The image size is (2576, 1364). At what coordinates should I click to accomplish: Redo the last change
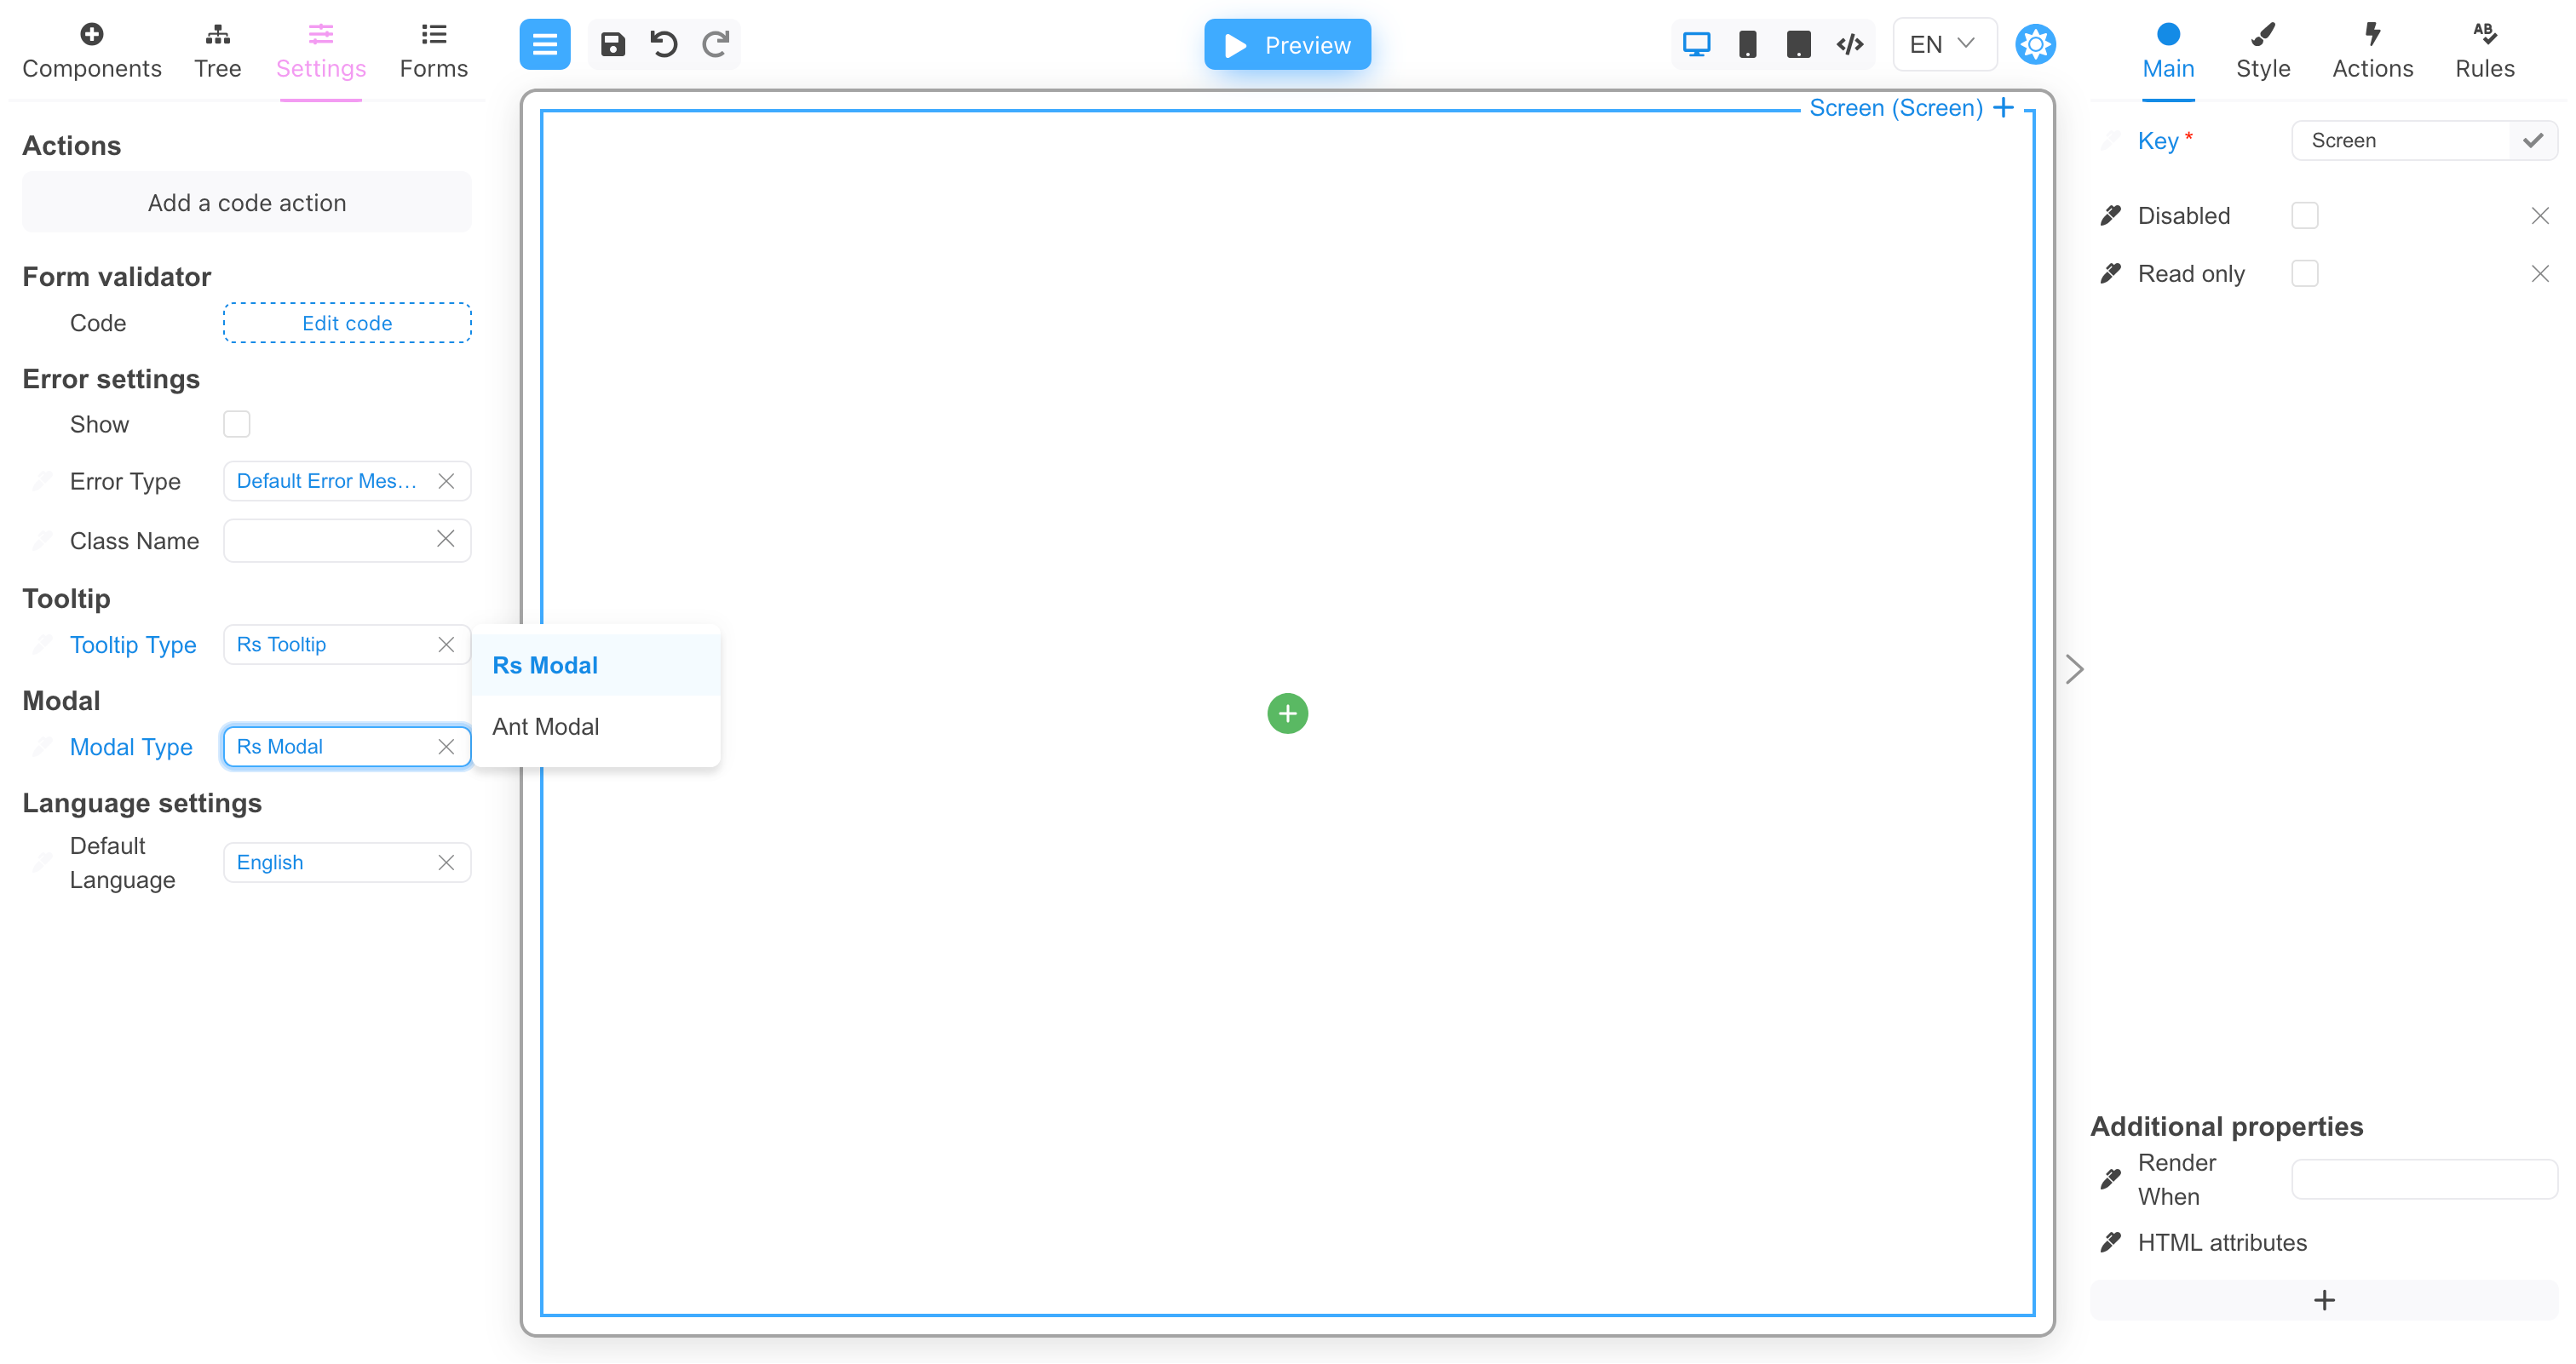coord(716,44)
